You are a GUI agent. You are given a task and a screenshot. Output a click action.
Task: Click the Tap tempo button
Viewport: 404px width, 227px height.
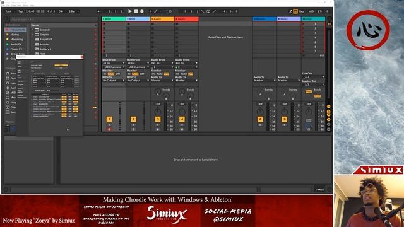(21, 11)
